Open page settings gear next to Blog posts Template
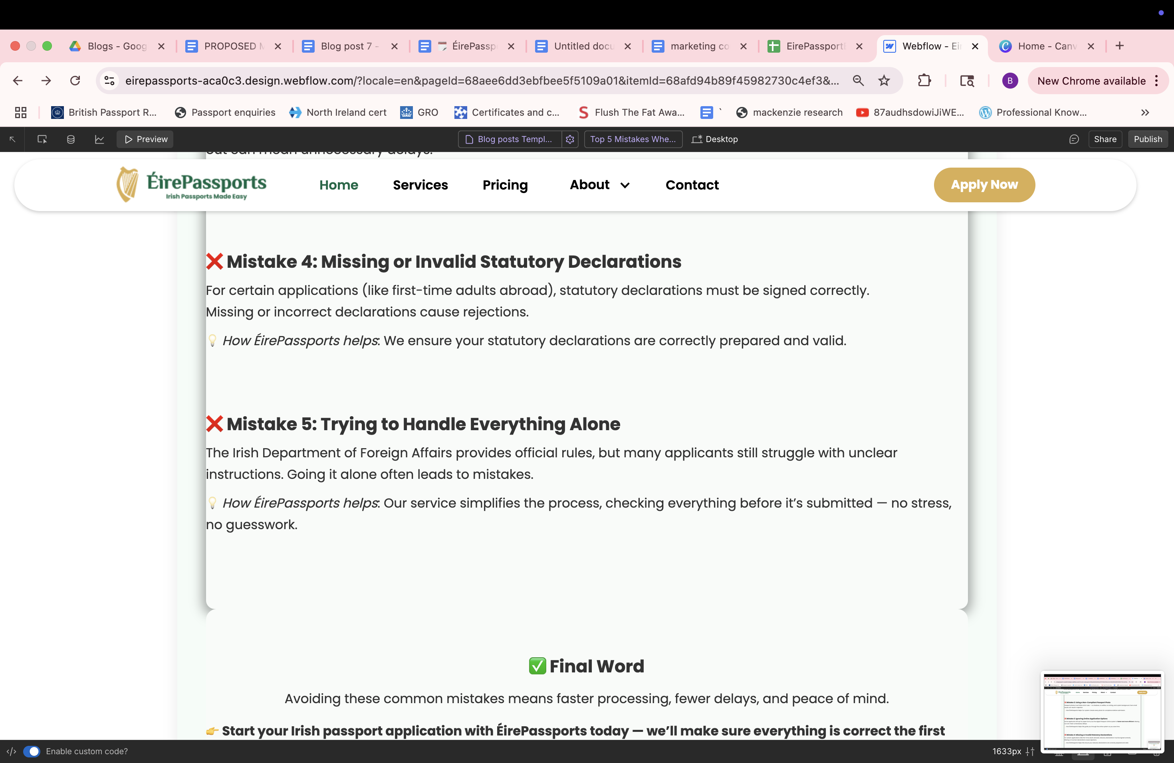This screenshot has height=763, width=1174. click(570, 140)
